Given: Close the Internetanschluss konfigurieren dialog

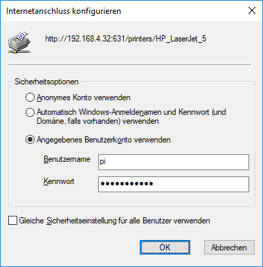Looking at the screenshot, I should click(252, 10).
